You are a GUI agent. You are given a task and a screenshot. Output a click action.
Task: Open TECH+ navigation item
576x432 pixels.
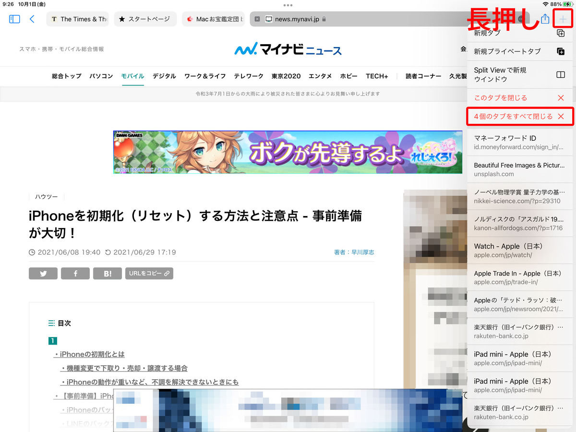coord(377,76)
